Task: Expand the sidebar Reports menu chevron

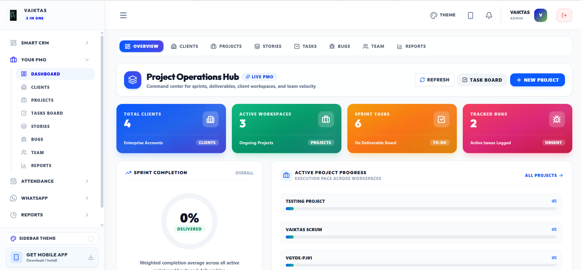Action: [x=87, y=215]
